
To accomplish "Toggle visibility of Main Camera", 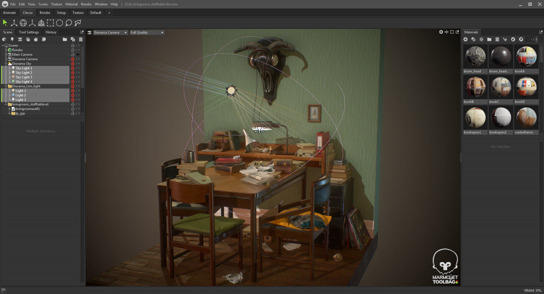I will (x=78, y=55).
